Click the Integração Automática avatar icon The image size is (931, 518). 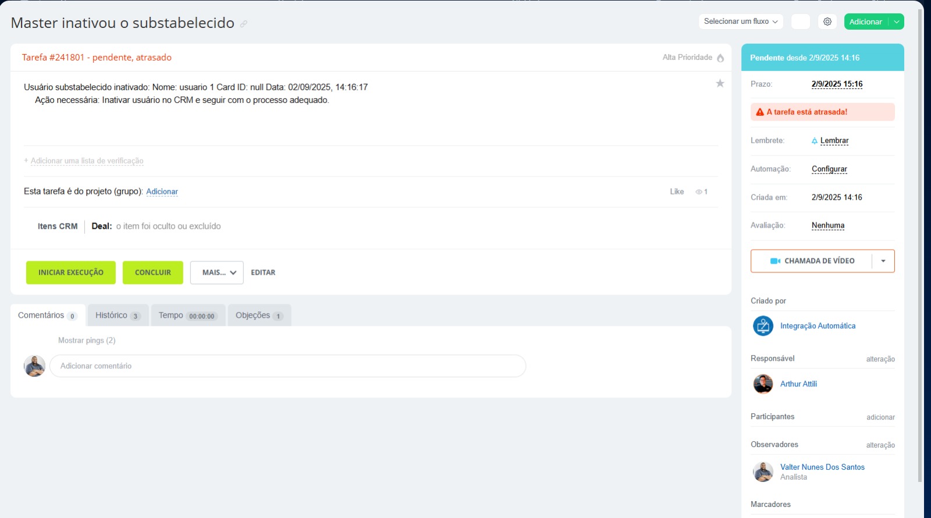tap(763, 326)
